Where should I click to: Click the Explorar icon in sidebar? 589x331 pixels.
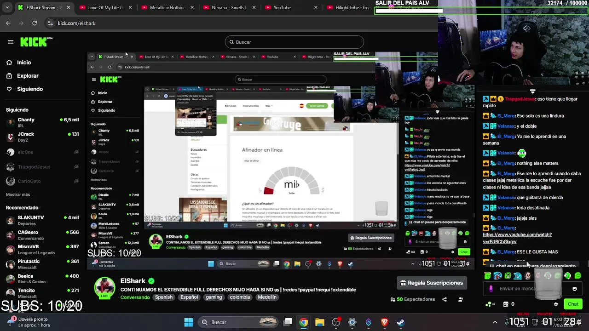[x=9, y=76]
